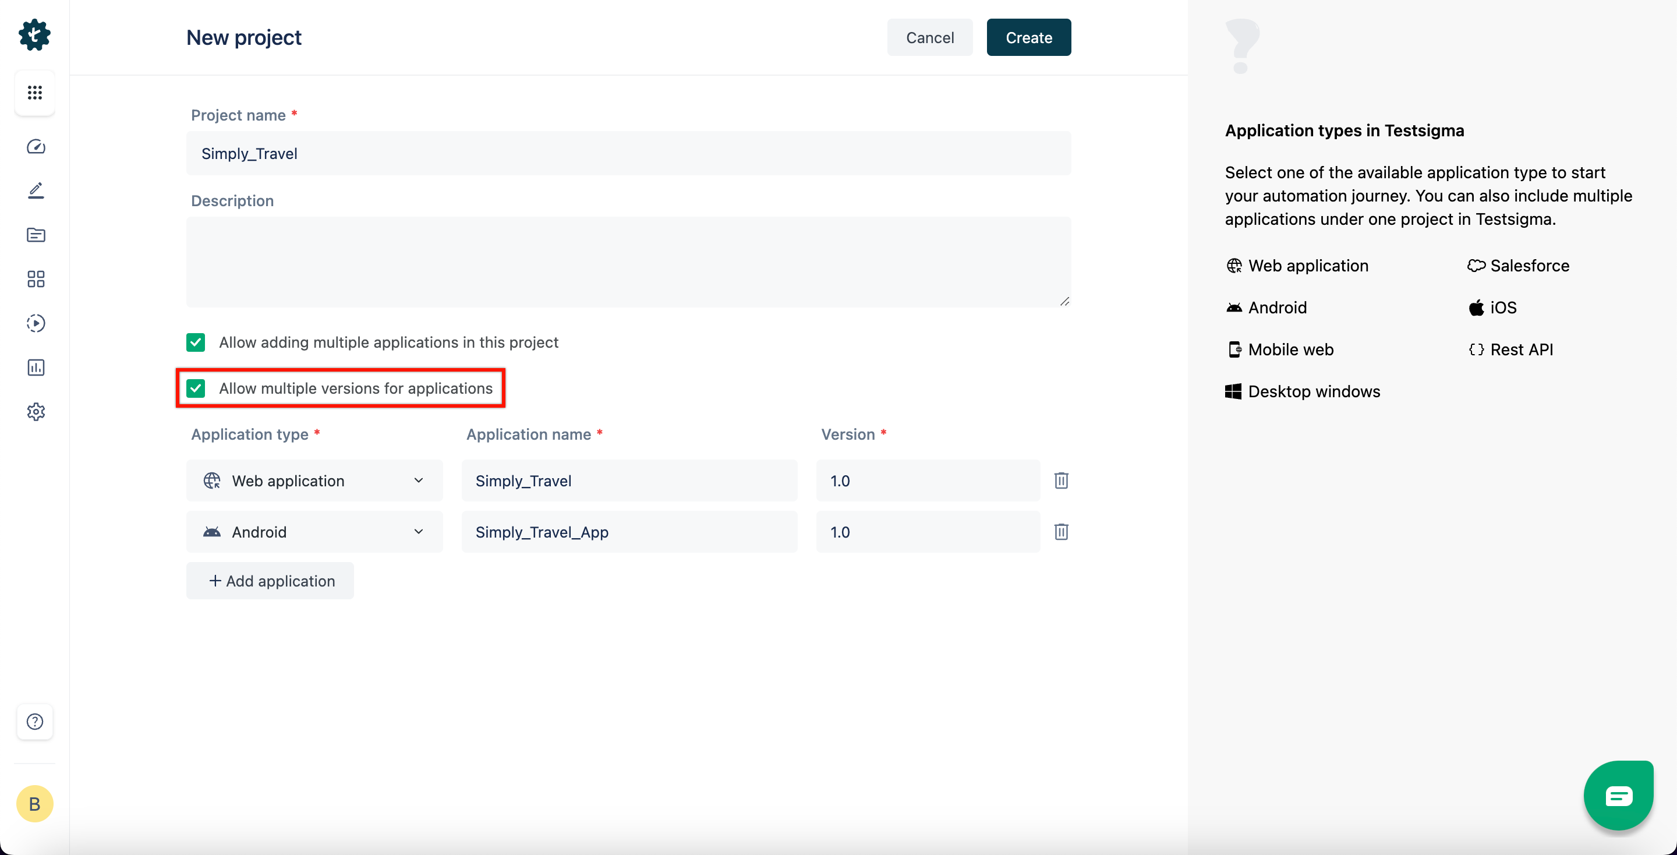Viewport: 1677px width, 855px height.
Task: Enable Allow multiple versions for applications
Action: tap(195, 387)
